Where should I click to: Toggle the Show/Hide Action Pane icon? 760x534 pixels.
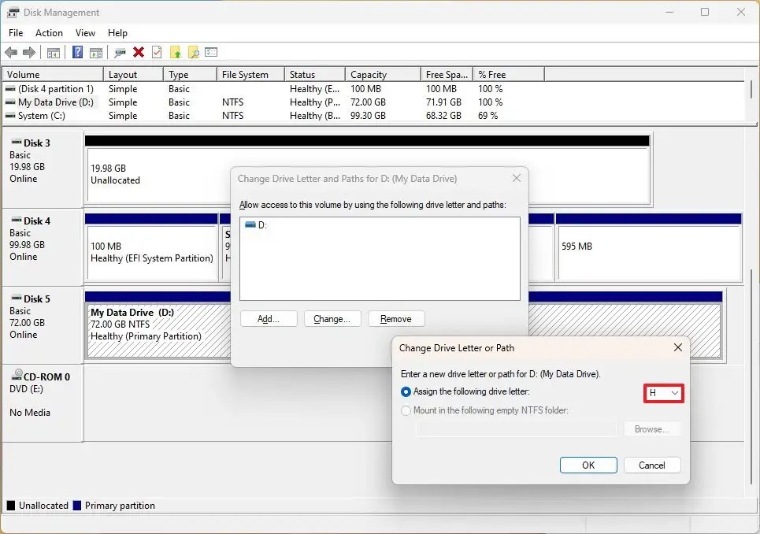click(95, 52)
